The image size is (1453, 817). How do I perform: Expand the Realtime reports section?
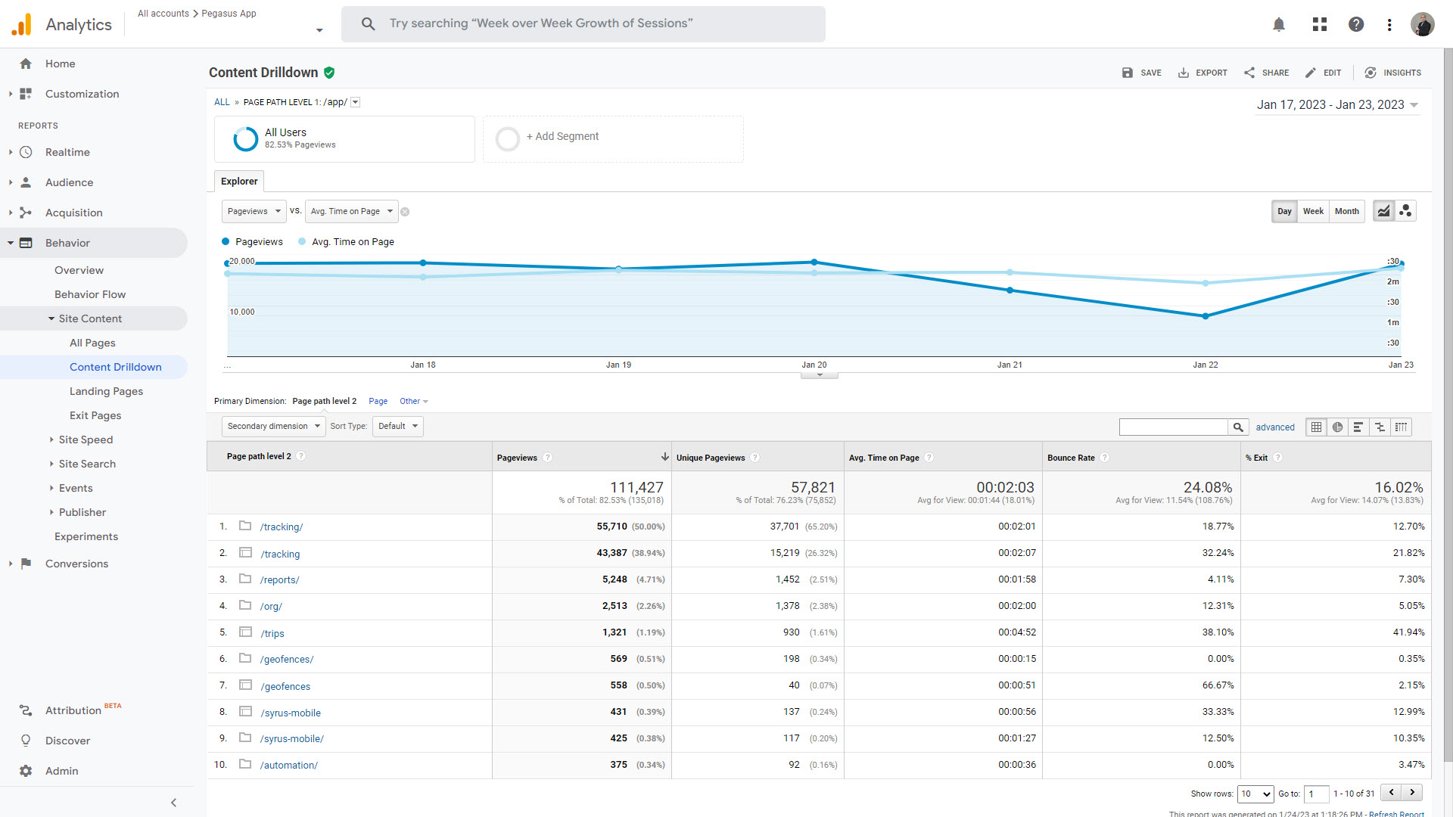[x=11, y=152]
